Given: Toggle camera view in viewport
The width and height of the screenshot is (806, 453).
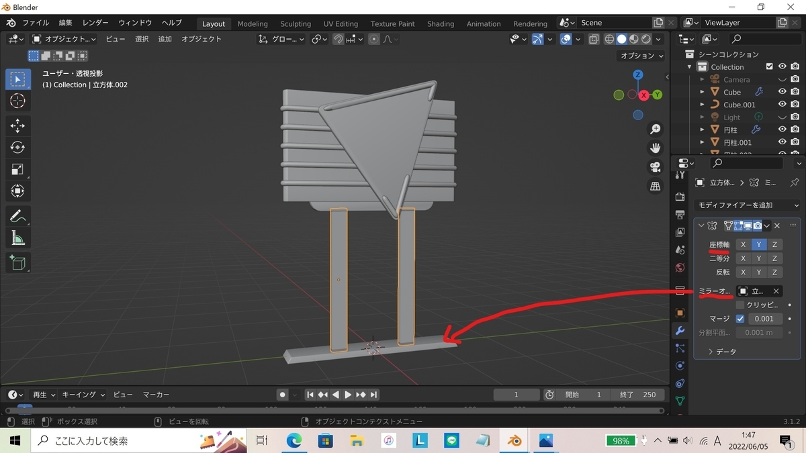Looking at the screenshot, I should [x=655, y=167].
